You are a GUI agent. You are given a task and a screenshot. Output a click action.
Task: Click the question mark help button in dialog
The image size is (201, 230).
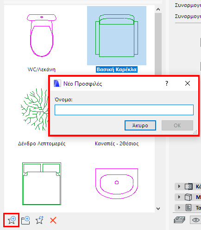(167, 83)
